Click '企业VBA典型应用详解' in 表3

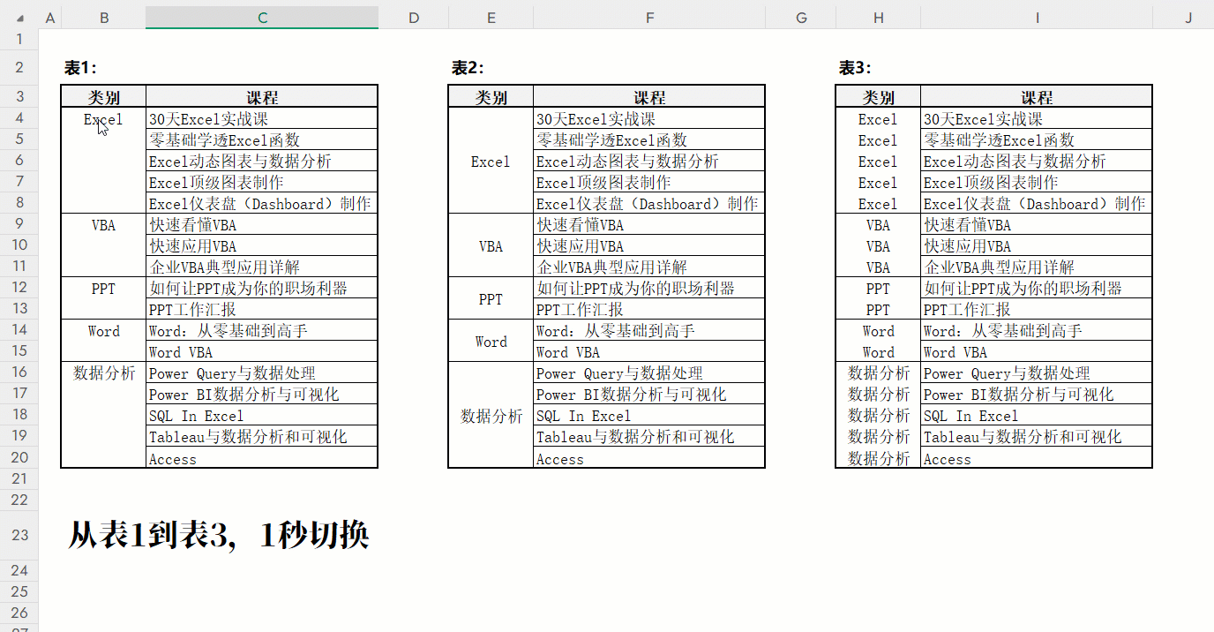click(1037, 267)
